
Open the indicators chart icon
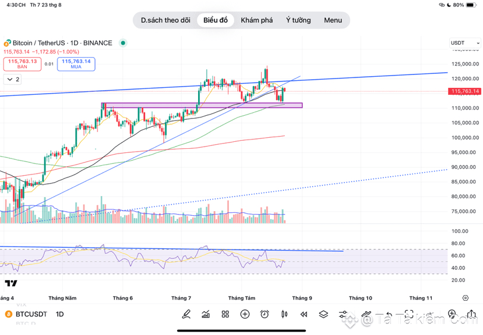(x=206, y=314)
